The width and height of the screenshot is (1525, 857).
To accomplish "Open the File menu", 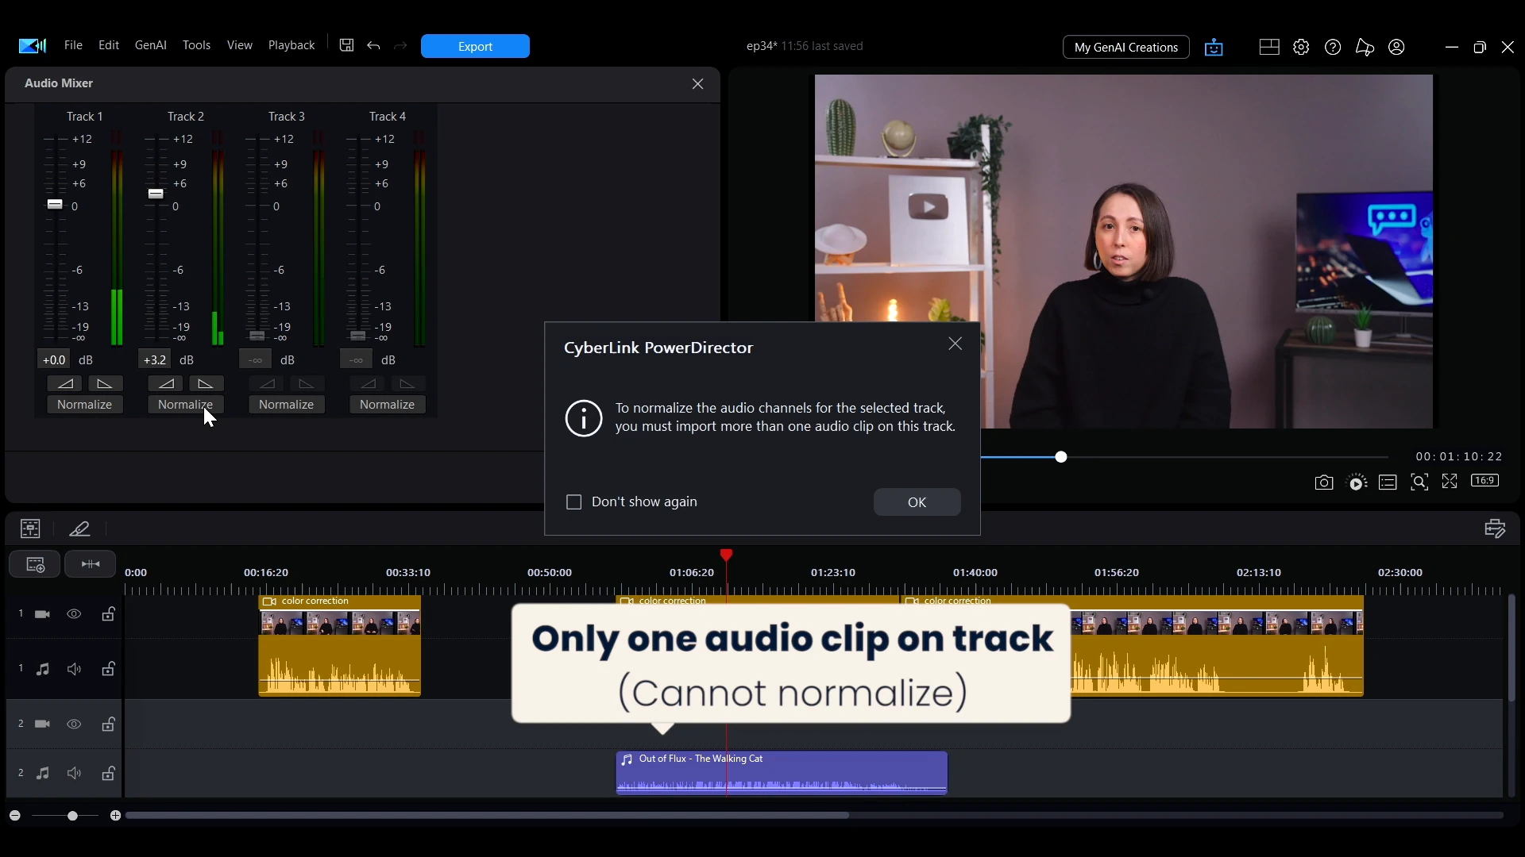I will [x=73, y=45].
